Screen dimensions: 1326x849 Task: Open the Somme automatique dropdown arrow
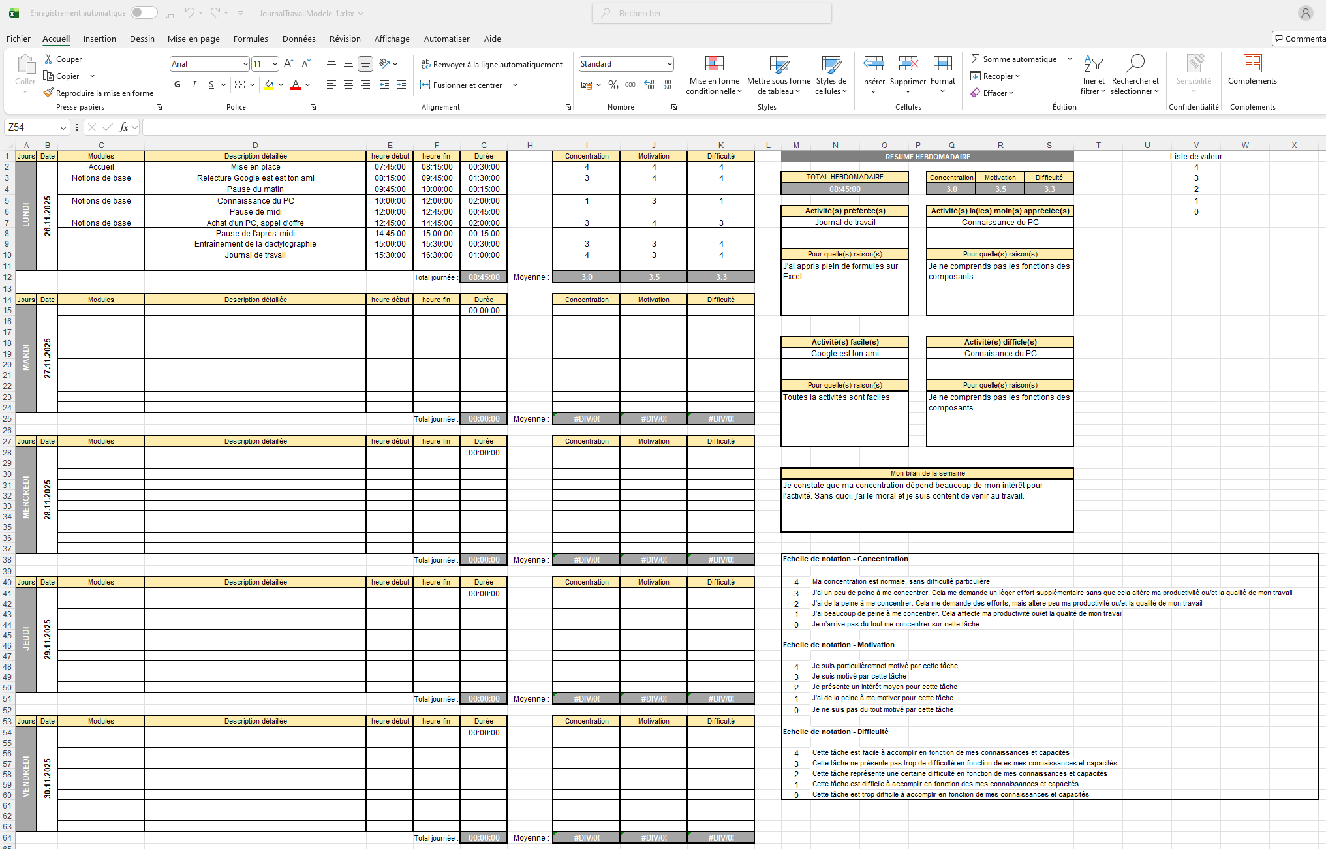(1070, 59)
